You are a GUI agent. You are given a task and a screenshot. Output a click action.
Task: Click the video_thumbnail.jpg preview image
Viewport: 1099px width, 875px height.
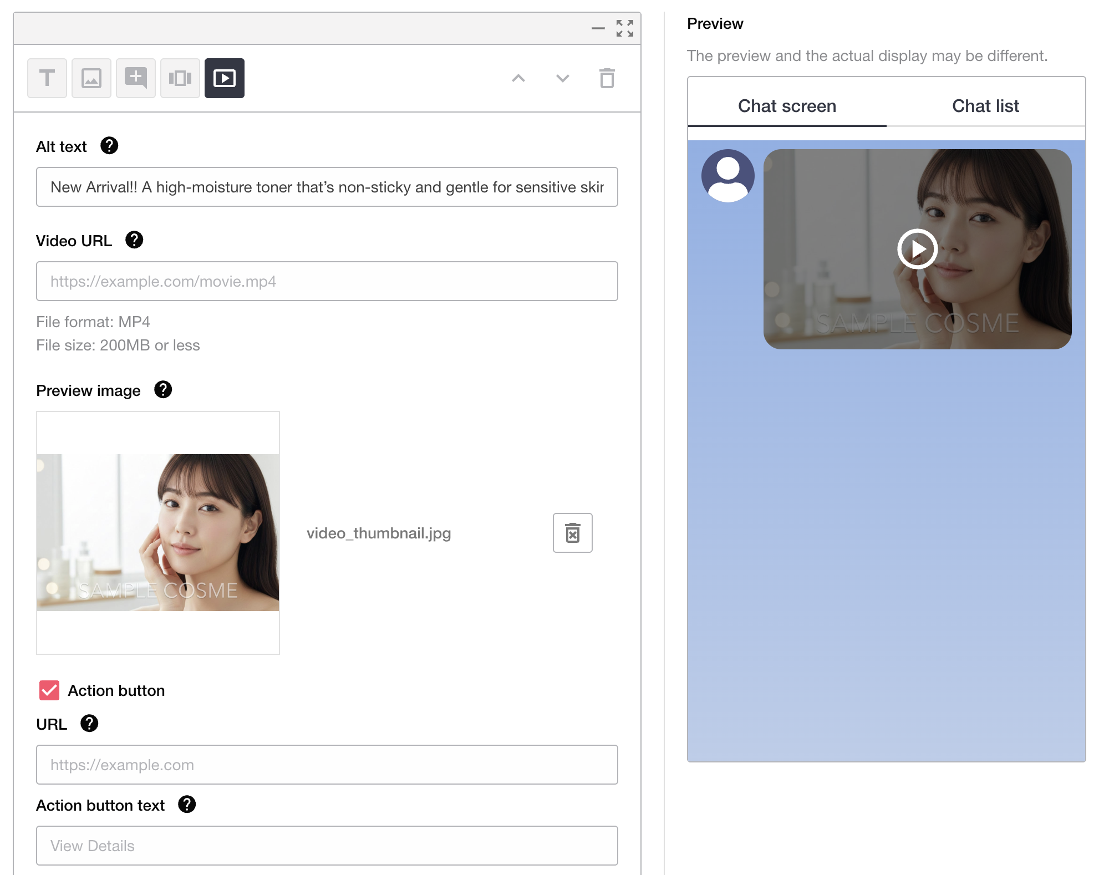click(158, 532)
